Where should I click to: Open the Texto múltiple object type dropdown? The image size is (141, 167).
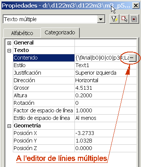click(x=101, y=19)
